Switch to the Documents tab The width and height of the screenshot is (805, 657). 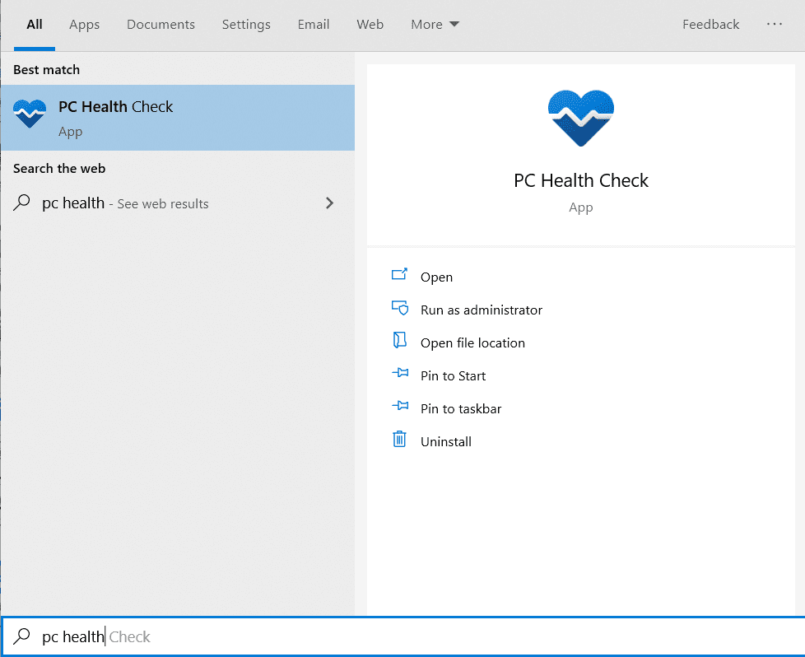(161, 24)
